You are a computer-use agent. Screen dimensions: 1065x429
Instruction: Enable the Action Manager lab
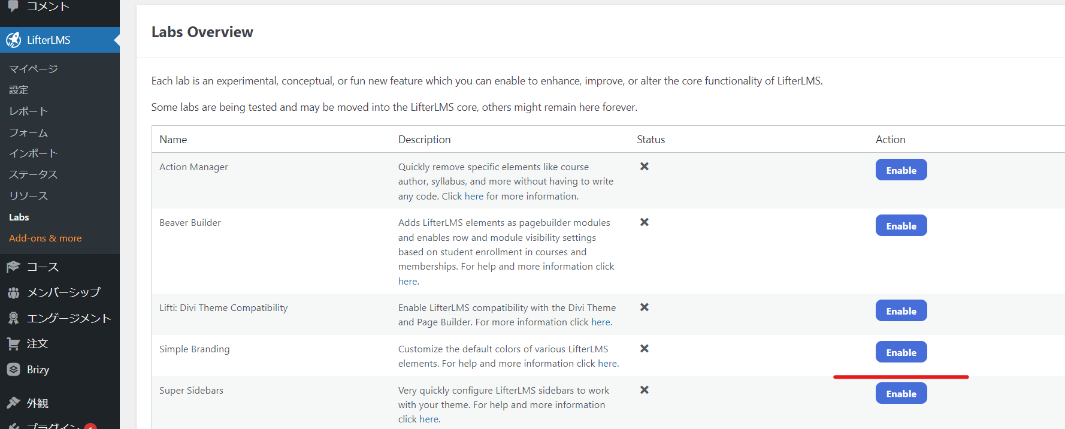[x=901, y=170]
